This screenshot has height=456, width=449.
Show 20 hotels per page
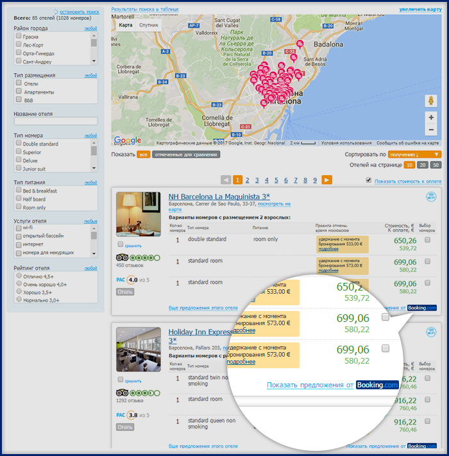point(423,165)
